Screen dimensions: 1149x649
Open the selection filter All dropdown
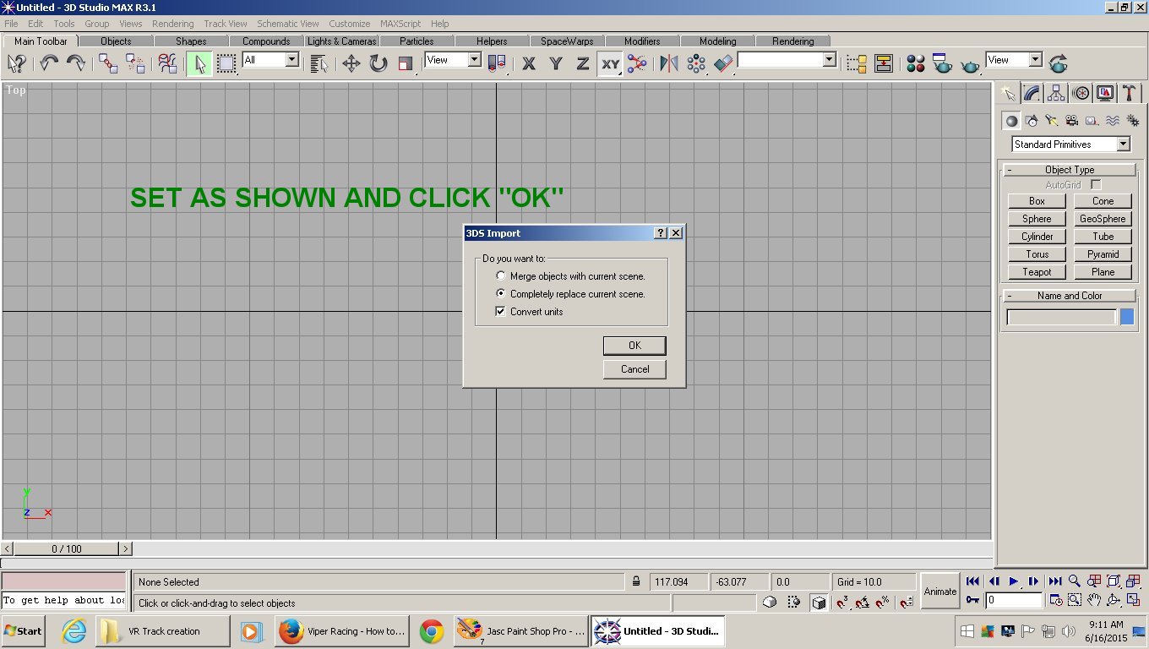pyautogui.click(x=270, y=60)
